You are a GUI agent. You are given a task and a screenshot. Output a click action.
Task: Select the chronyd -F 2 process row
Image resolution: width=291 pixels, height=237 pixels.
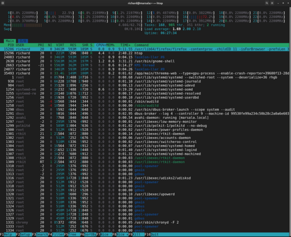[145, 222]
